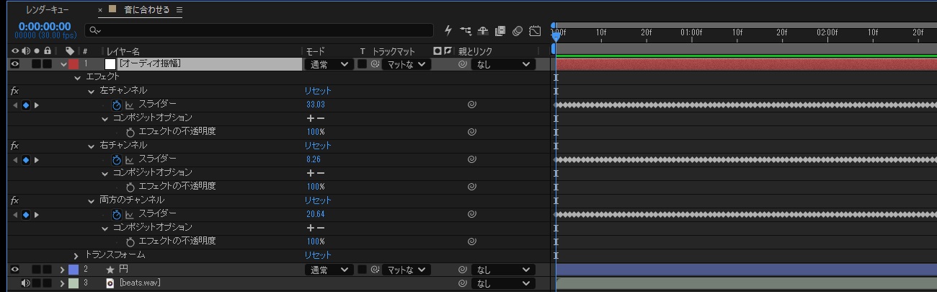Viewport: 937px width, 292px height.
Task: Collapse the 右チャンネル effect
Action: coord(92,146)
